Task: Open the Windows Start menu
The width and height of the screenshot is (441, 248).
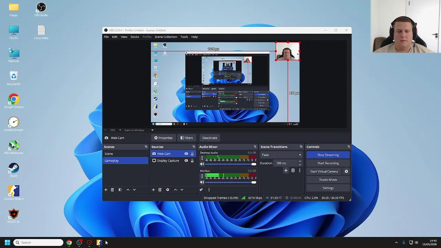Action: [x=7, y=242]
